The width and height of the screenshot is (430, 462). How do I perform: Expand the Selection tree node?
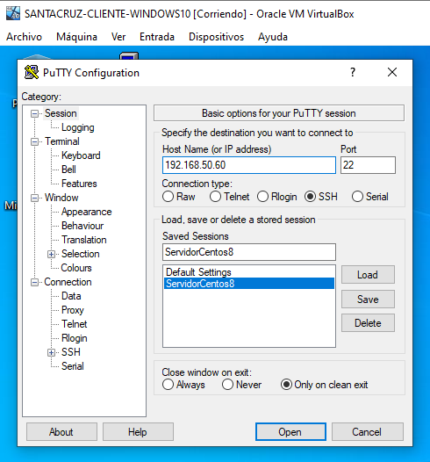coord(51,255)
